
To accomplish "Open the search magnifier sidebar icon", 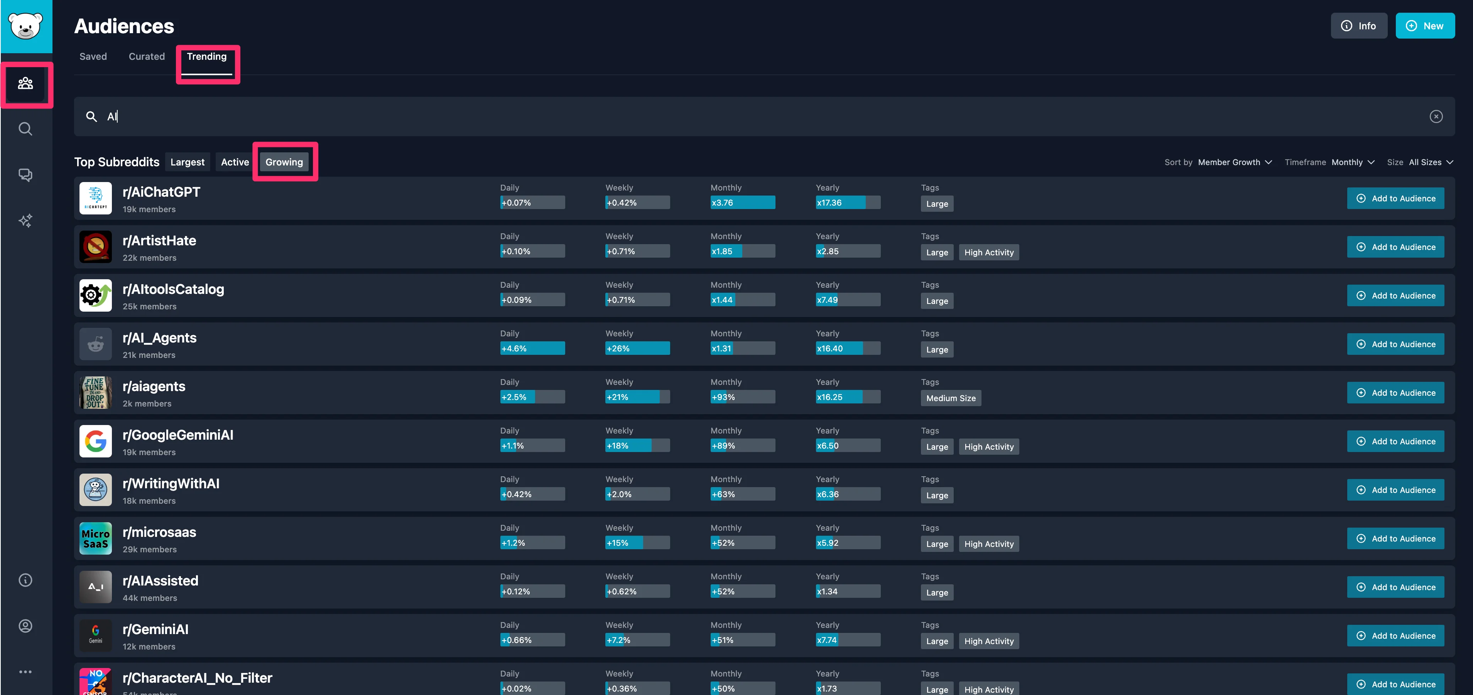I will click(x=26, y=129).
